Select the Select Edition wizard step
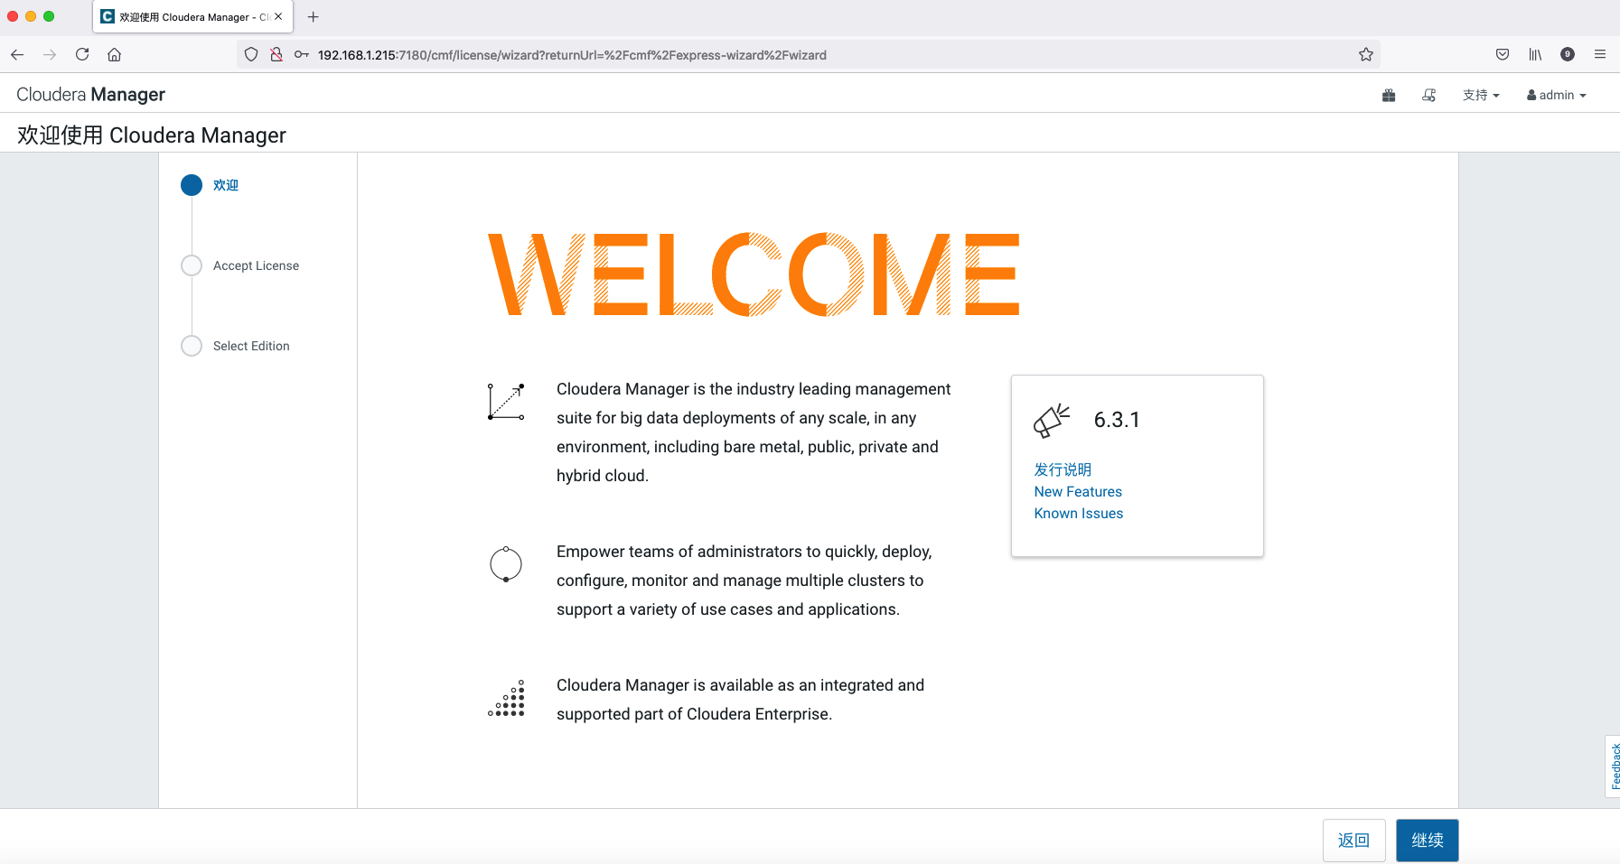1620x864 pixels. pyautogui.click(x=251, y=346)
